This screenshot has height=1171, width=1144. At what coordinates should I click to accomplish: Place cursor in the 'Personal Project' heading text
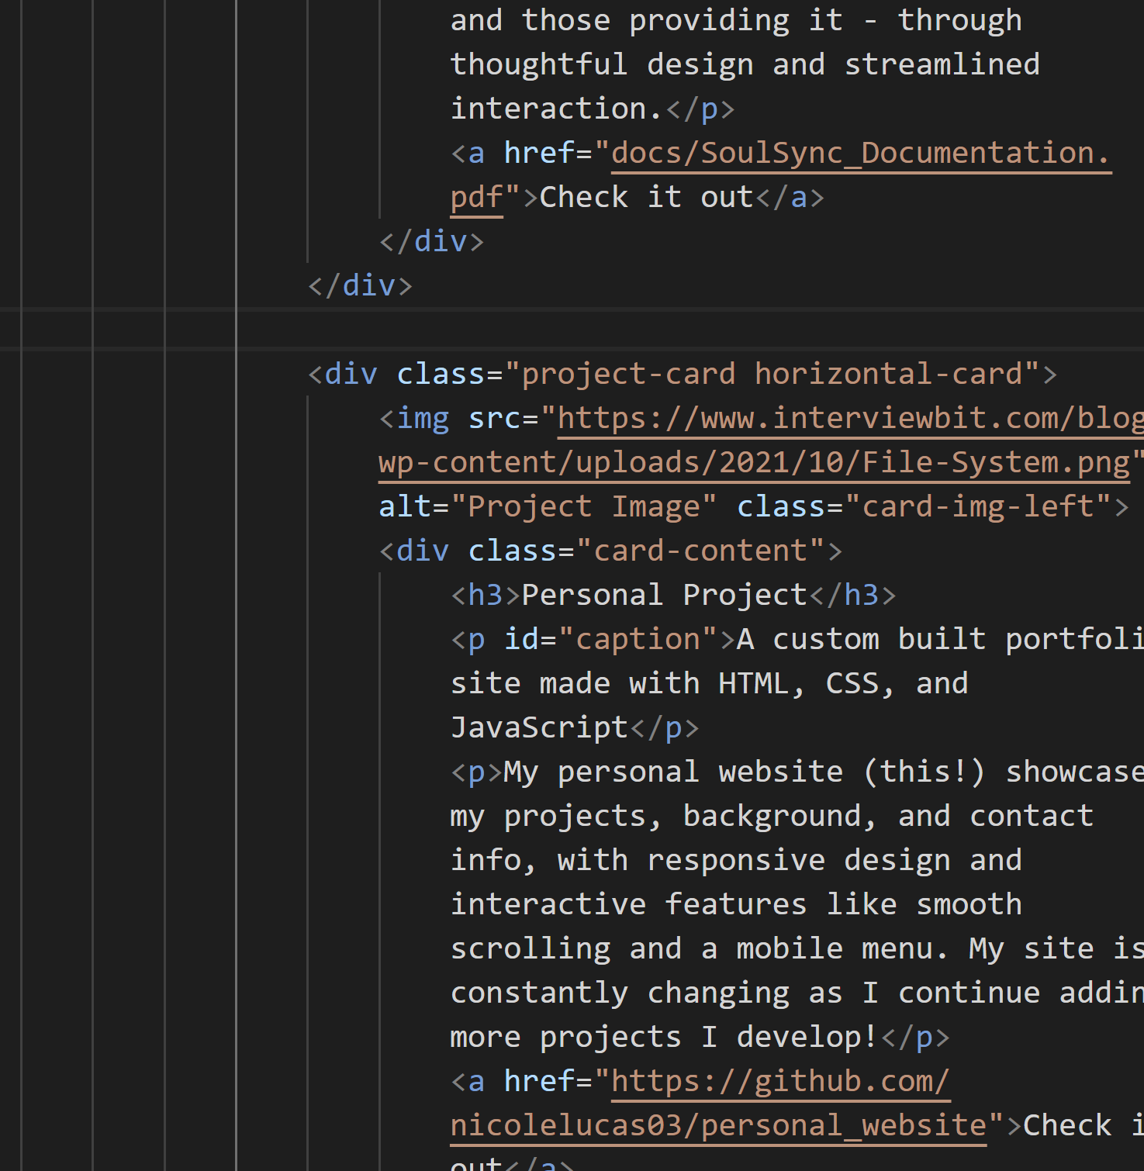tap(663, 594)
